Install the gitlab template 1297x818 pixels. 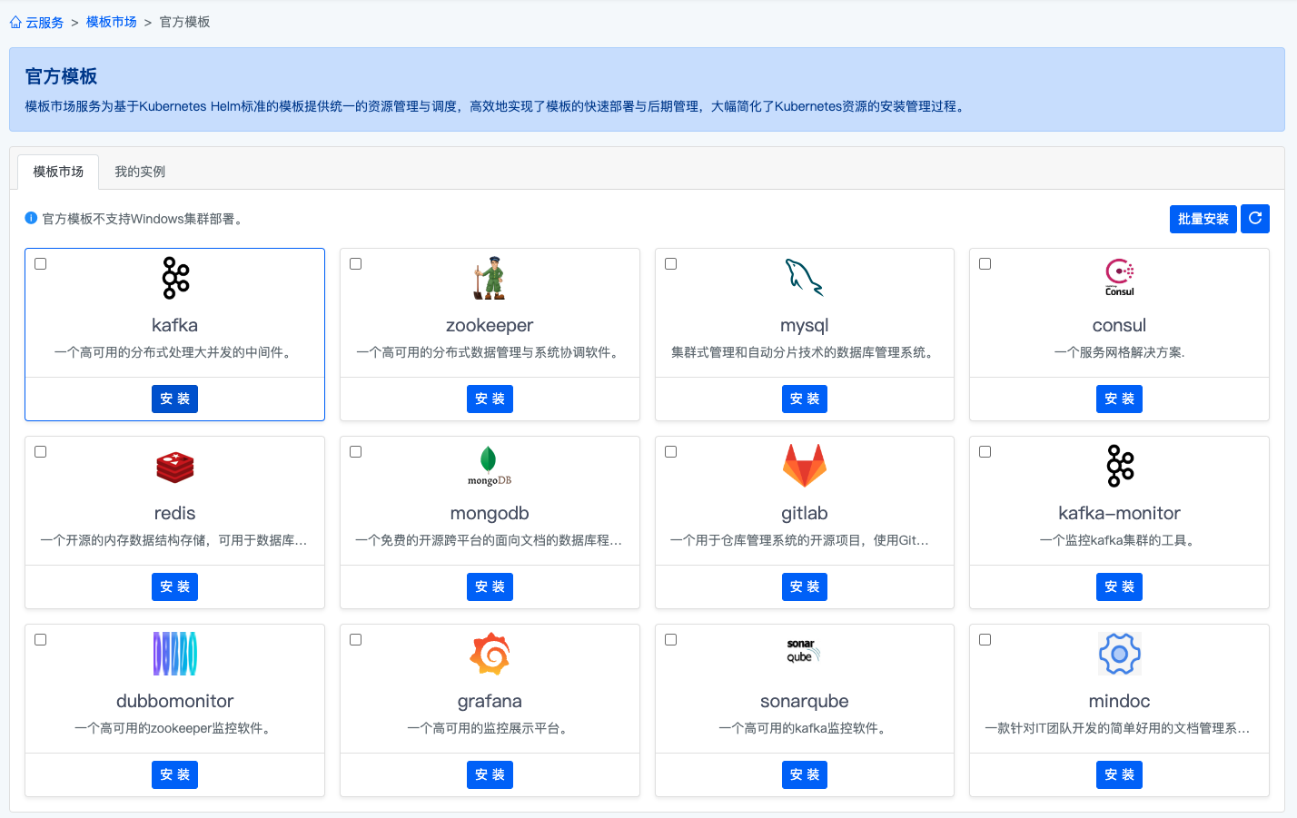(x=805, y=586)
